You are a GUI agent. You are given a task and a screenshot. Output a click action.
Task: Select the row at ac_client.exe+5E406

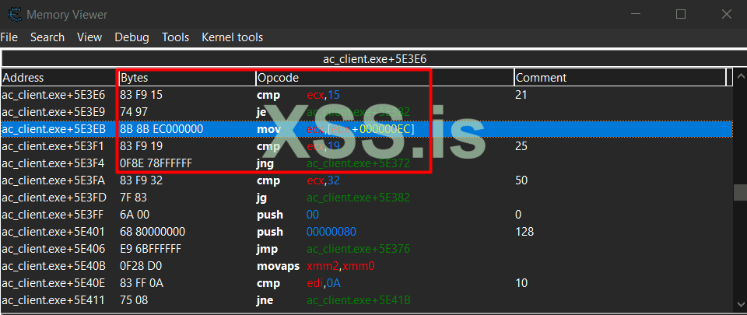(x=366, y=249)
